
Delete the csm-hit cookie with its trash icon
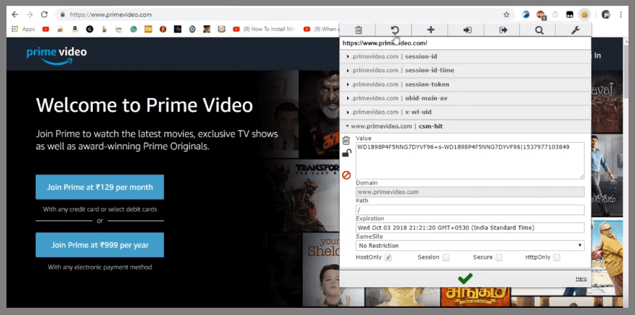tap(346, 141)
